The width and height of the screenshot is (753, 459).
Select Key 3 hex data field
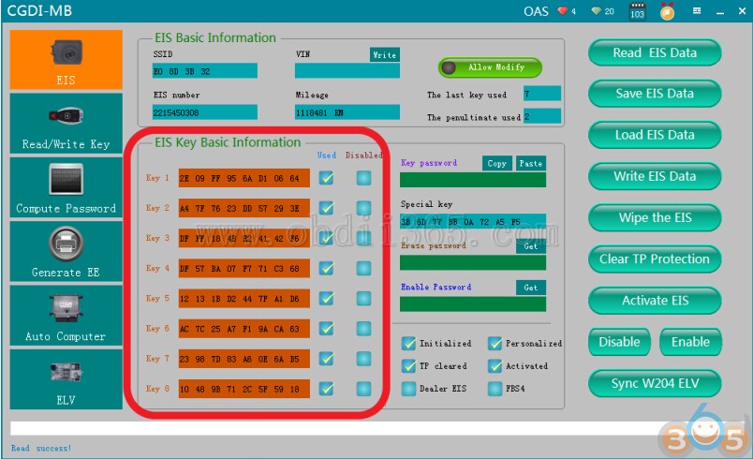244,238
